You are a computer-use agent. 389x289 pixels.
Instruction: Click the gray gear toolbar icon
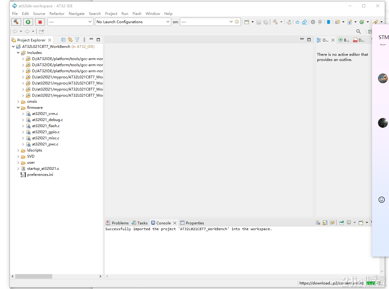point(313,22)
